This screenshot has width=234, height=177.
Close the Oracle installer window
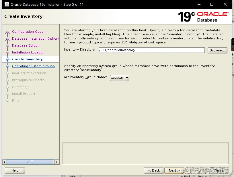[225, 4]
